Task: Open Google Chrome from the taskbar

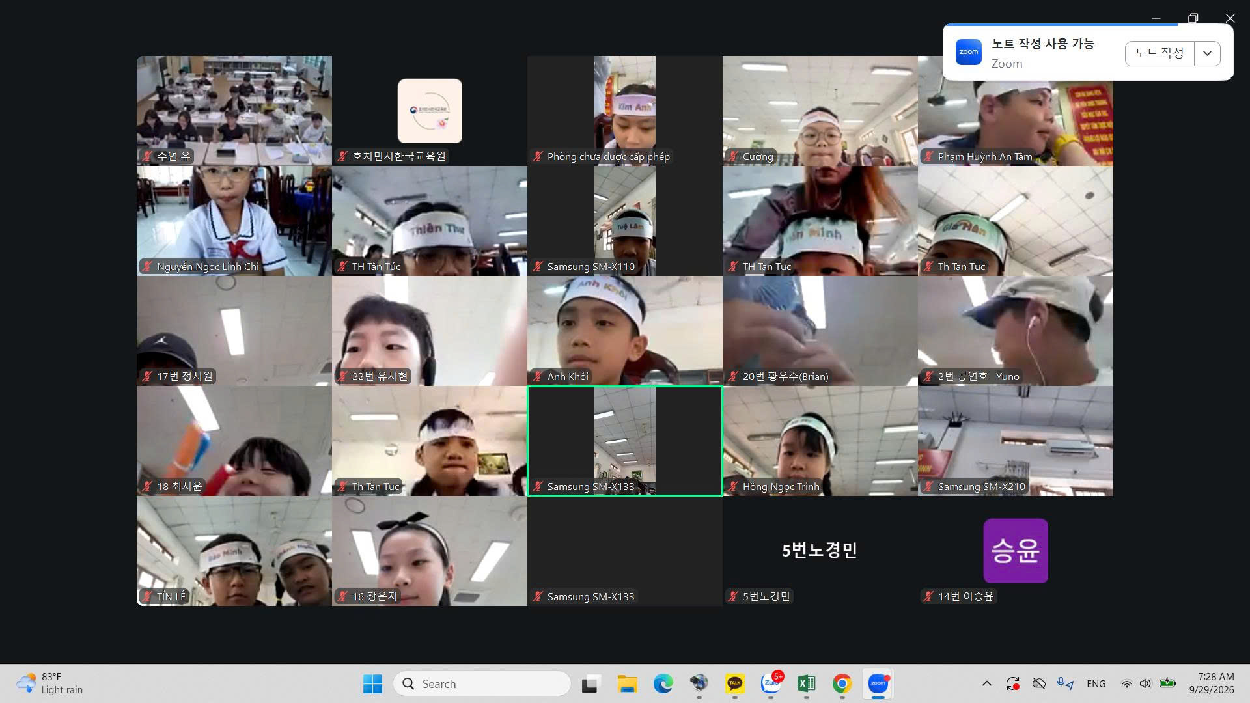Action: tap(842, 683)
